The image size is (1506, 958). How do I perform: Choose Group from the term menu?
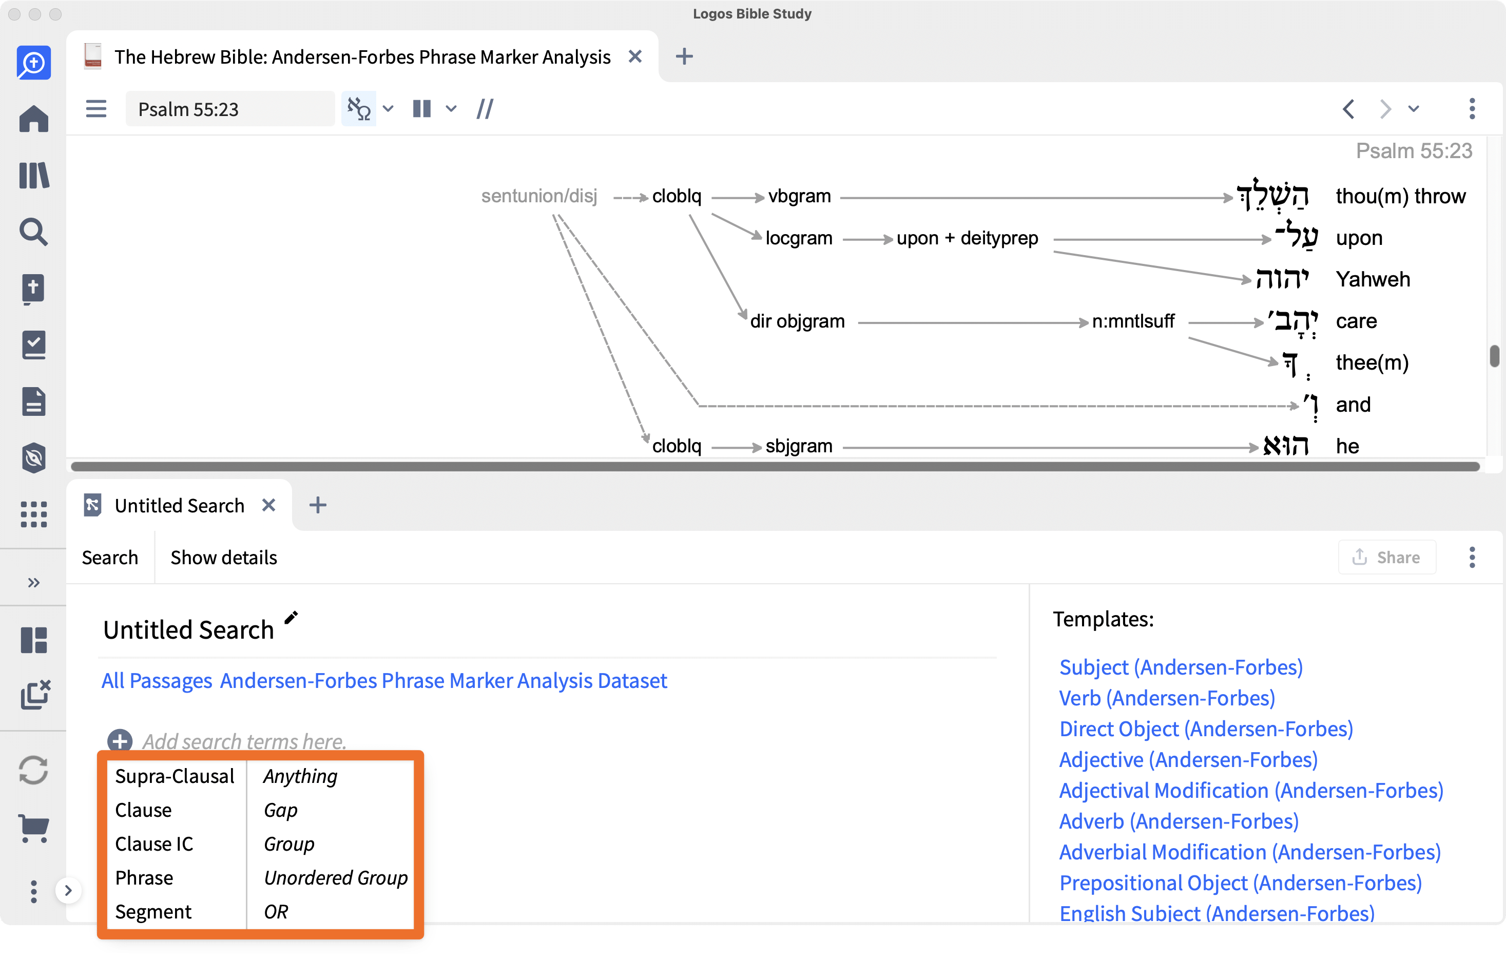pos(289,844)
